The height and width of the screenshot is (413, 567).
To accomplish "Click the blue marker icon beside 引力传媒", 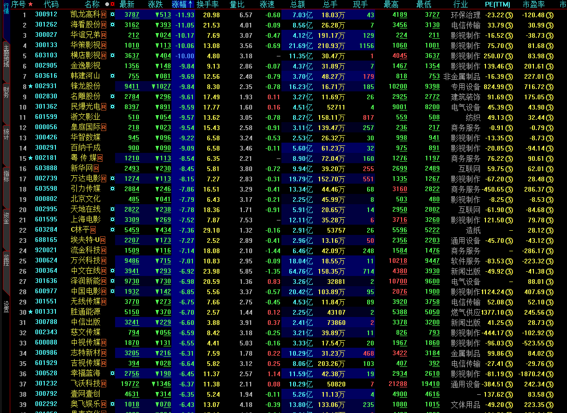I will tap(112, 189).
